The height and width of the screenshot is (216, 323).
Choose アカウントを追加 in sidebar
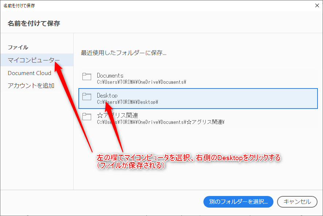31,86
